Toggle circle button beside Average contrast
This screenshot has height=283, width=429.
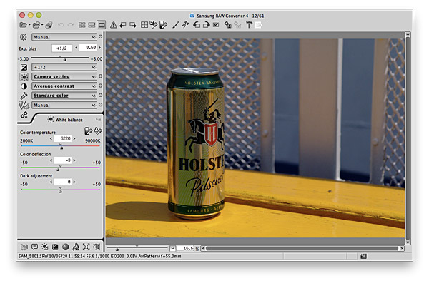100,86
